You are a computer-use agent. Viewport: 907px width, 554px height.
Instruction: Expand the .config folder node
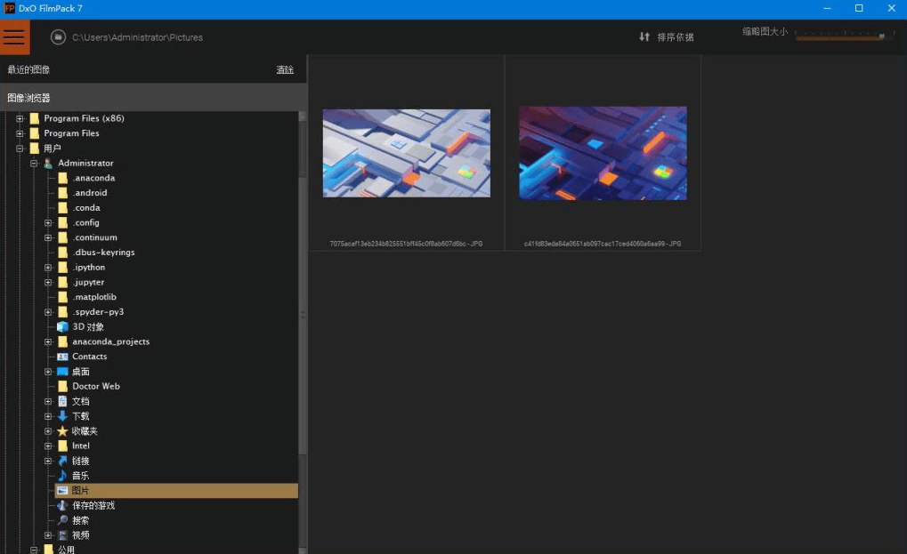click(48, 223)
